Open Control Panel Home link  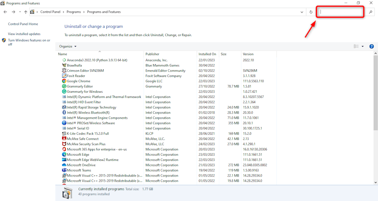pyautogui.click(x=23, y=24)
